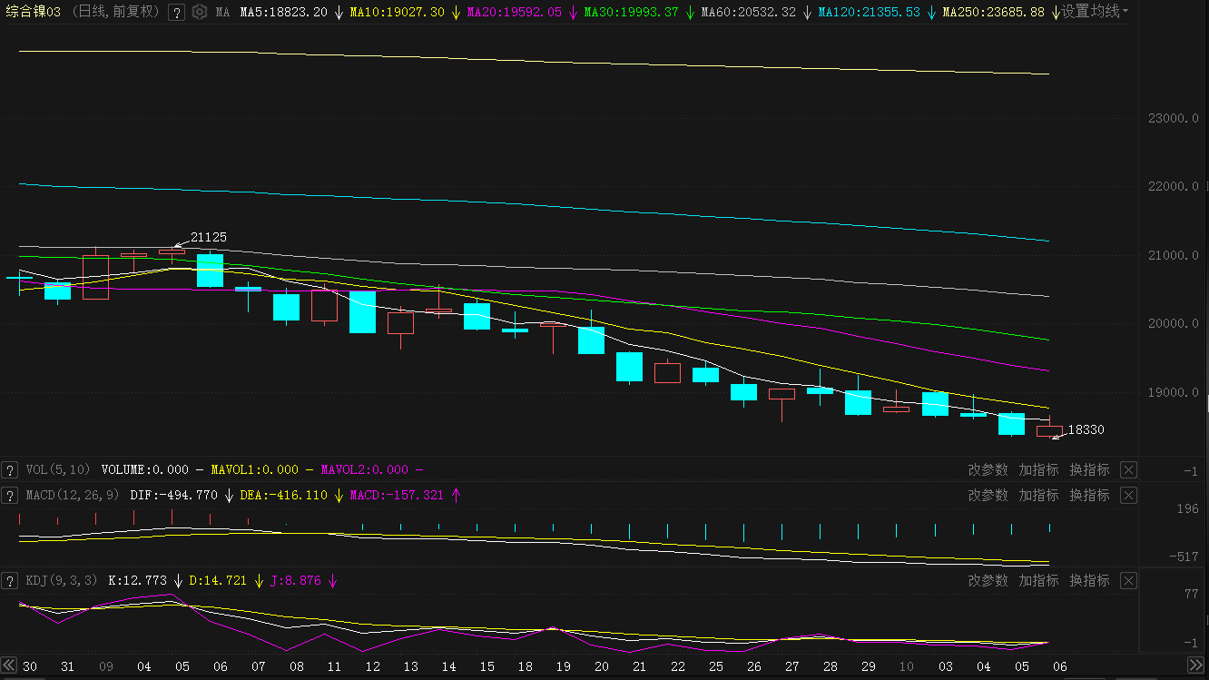Screen dimensions: 1209x680
Task: Select the MA5 moving average label
Action: (283, 13)
